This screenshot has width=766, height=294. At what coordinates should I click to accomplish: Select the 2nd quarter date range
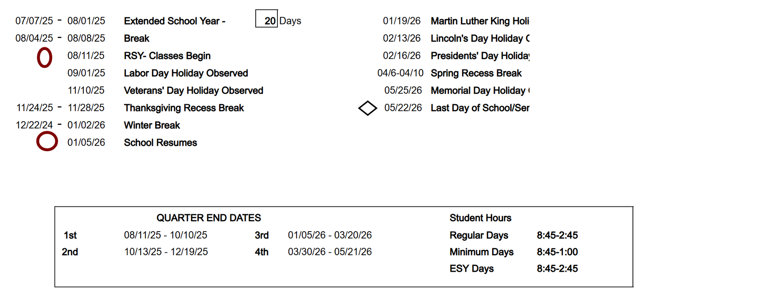coord(166,252)
